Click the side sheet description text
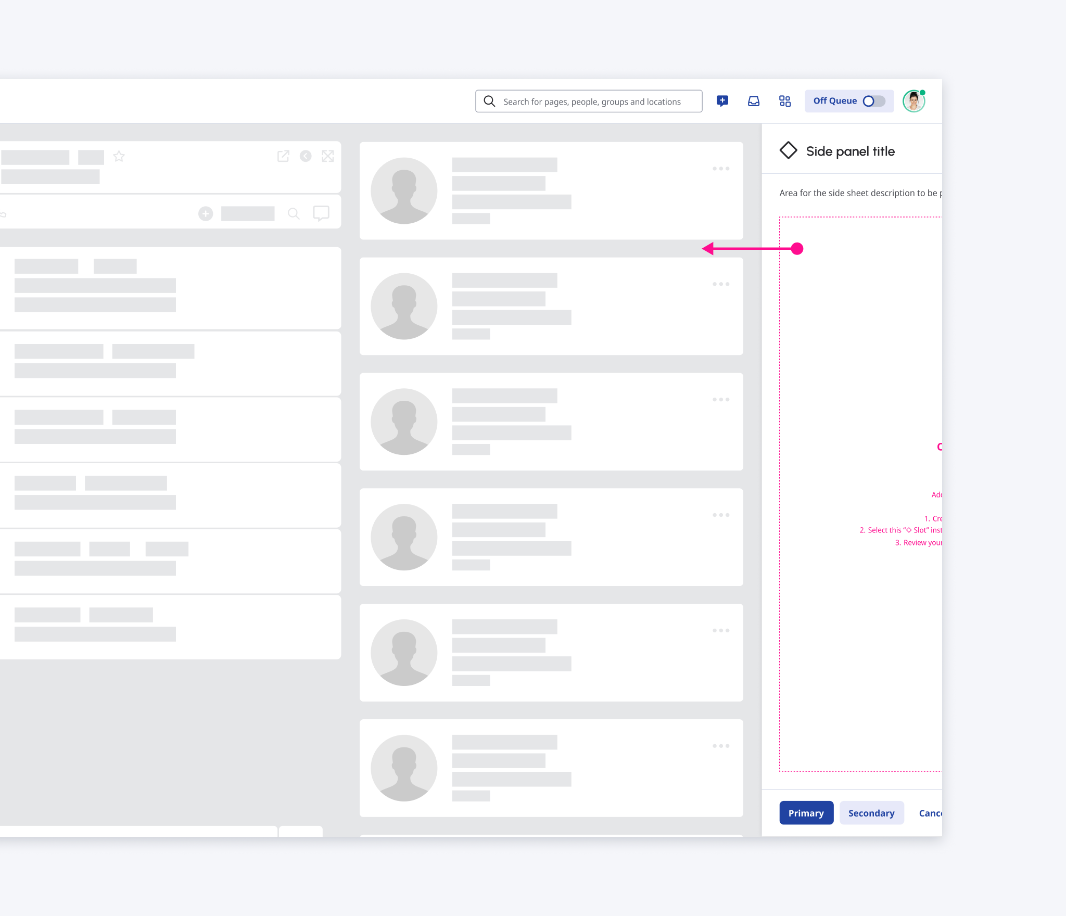 tap(860, 193)
